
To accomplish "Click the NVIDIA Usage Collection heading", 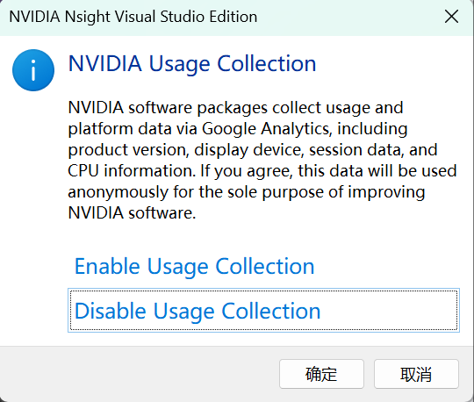I will 192,64.
